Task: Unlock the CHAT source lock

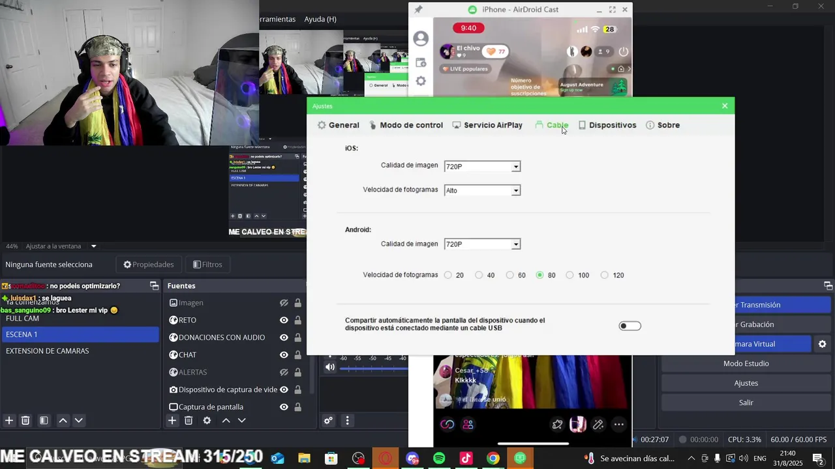Action: [x=297, y=355]
